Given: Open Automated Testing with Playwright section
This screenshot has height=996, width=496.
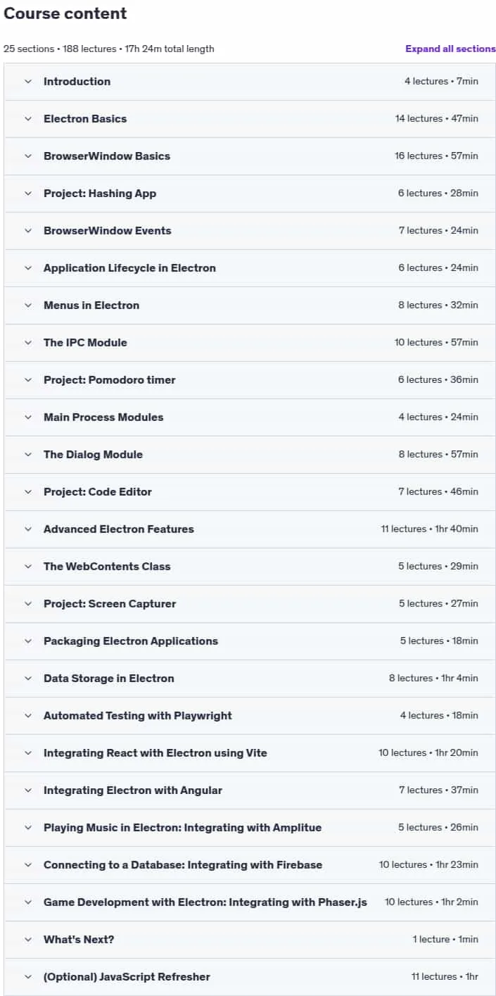Looking at the screenshot, I should 250,716.
